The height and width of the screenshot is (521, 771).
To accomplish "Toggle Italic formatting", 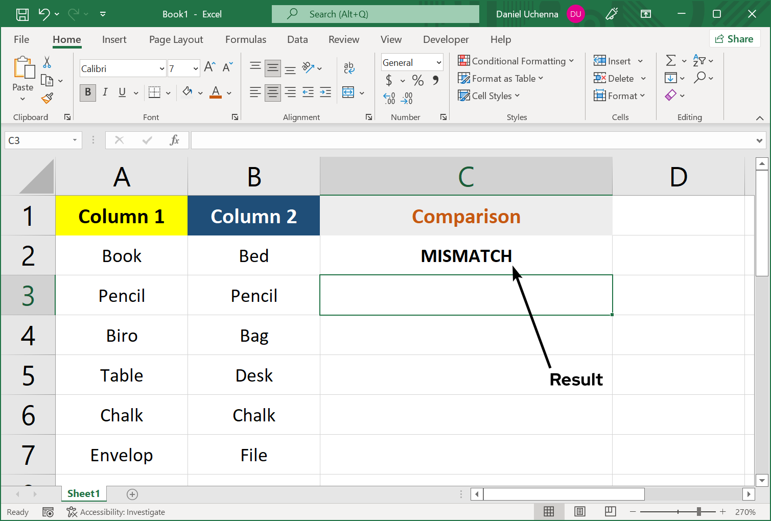I will tap(105, 92).
